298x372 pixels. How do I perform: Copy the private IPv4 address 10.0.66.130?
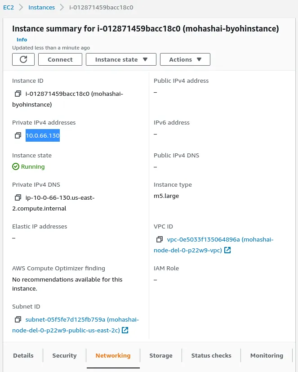click(x=18, y=135)
